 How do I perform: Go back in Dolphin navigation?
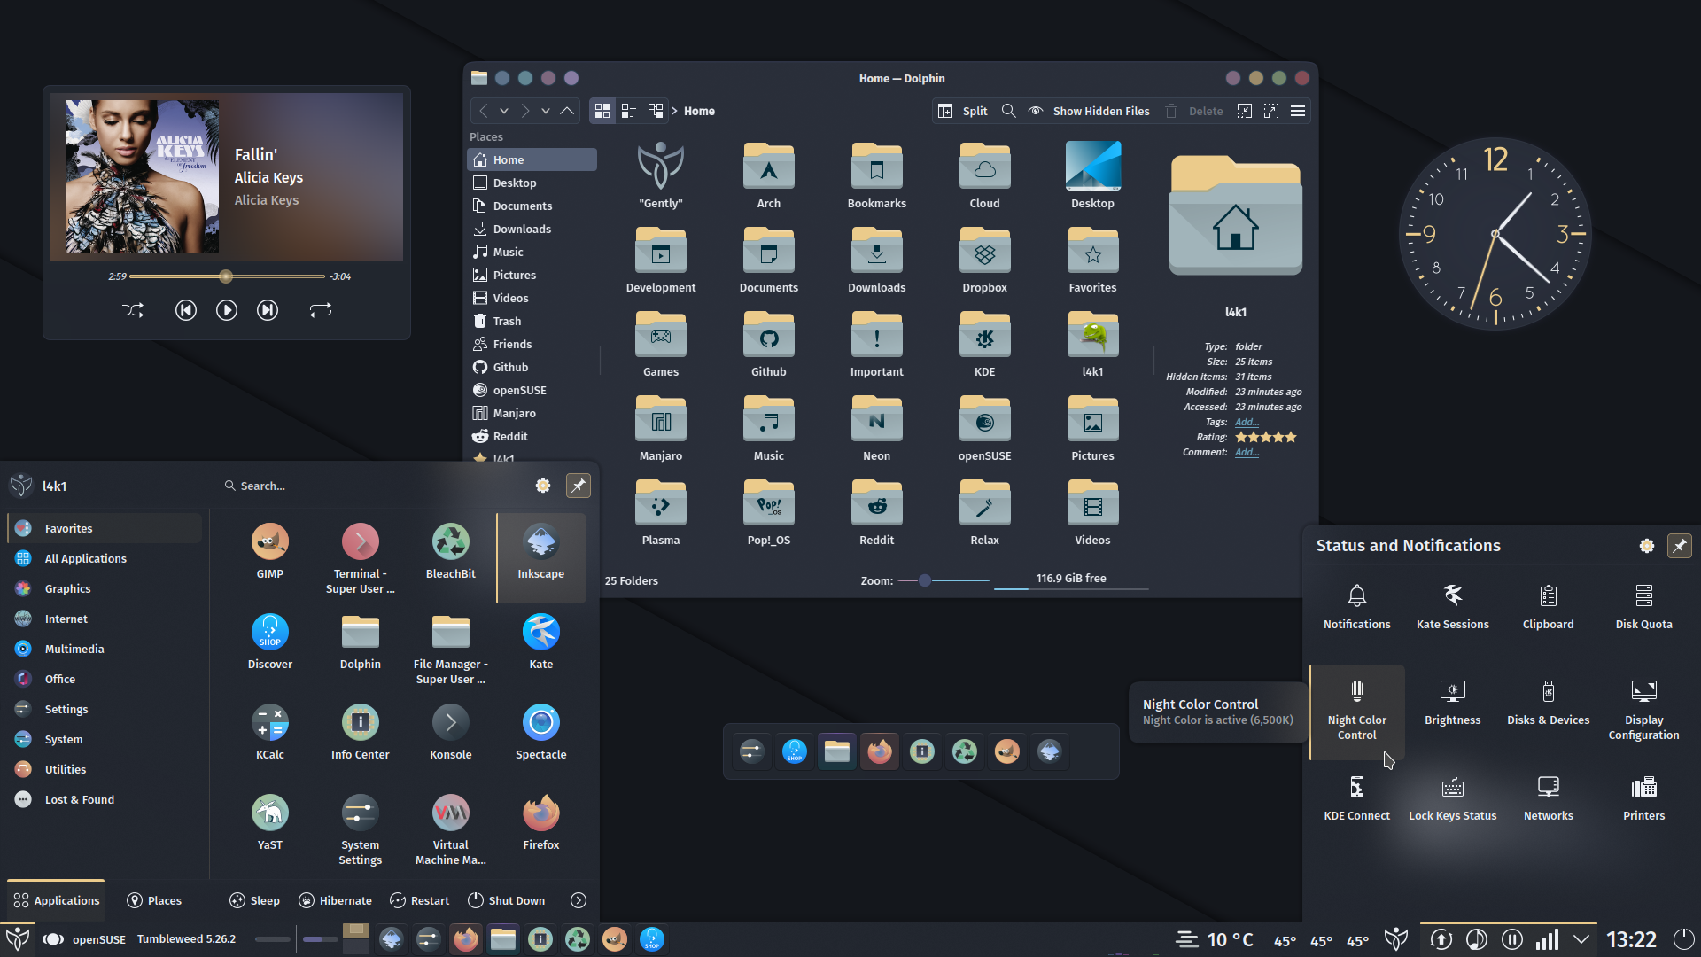[x=484, y=111]
